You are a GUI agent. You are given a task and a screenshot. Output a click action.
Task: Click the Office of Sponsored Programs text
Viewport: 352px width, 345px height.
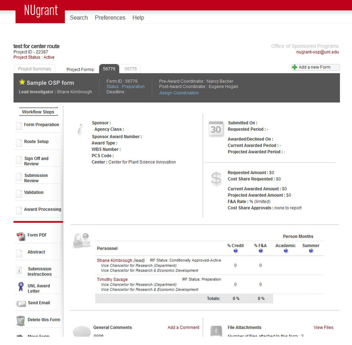[x=305, y=46]
